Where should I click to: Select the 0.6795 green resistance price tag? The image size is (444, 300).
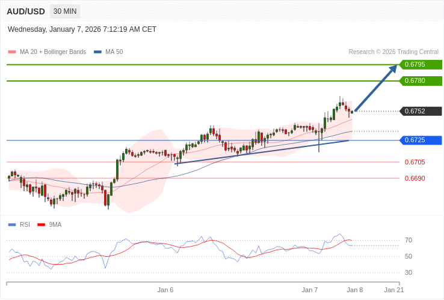click(x=421, y=65)
